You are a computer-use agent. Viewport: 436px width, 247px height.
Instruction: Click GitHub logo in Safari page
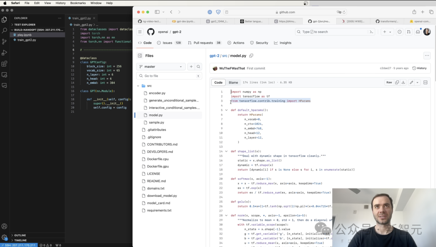click(151, 32)
